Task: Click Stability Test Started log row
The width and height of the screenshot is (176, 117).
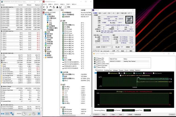Action: tap(129, 61)
